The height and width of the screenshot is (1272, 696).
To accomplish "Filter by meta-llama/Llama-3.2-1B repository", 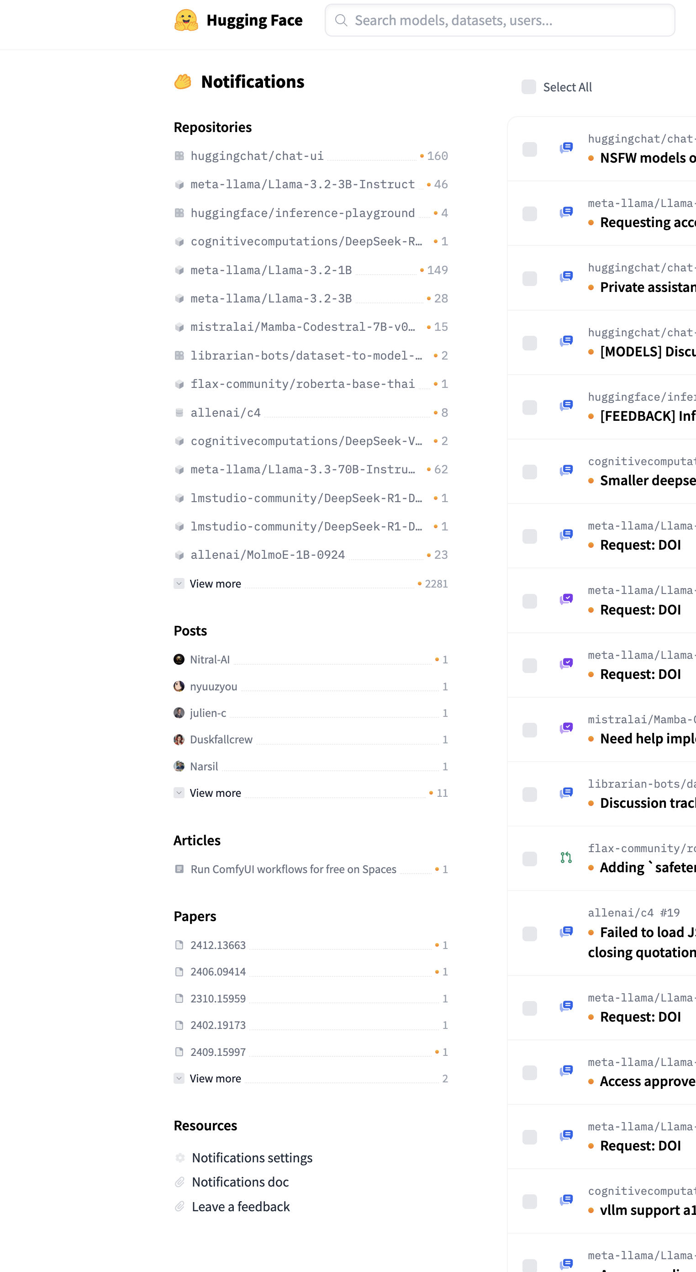I will pos(271,270).
